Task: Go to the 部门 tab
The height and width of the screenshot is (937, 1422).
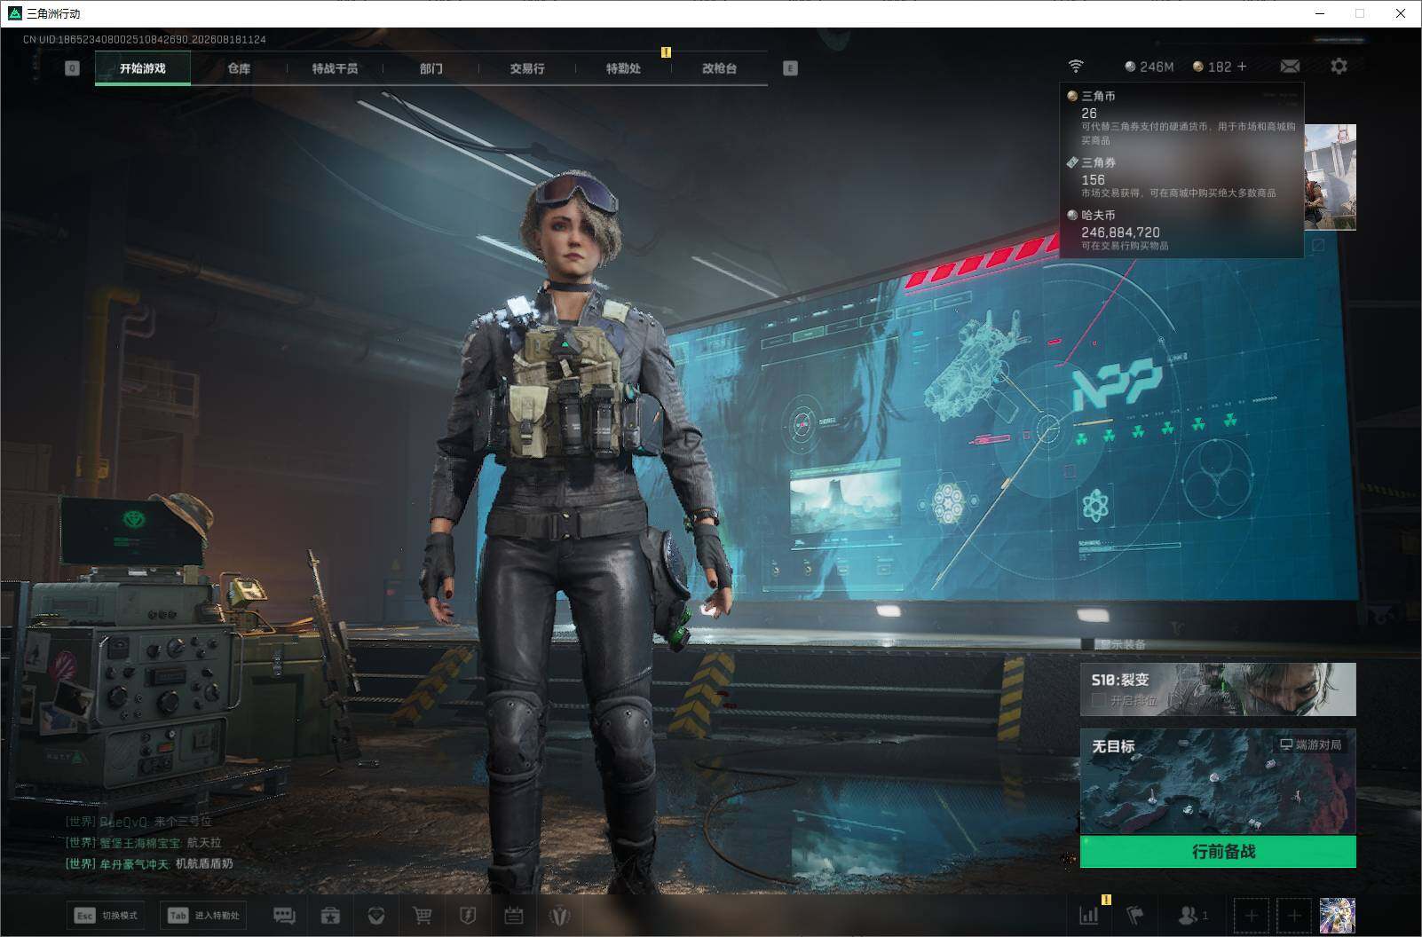Action: coord(431,68)
